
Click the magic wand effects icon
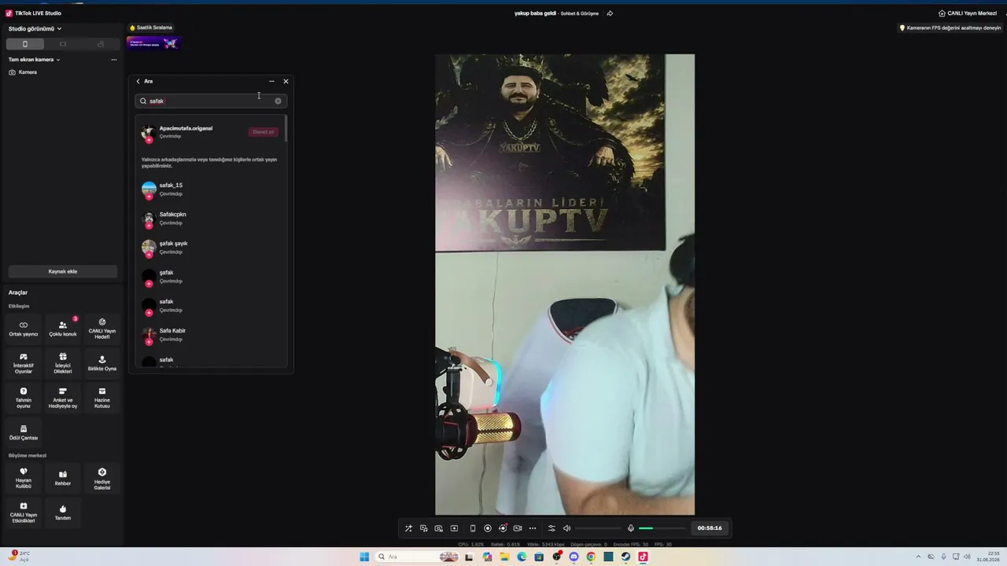point(408,528)
